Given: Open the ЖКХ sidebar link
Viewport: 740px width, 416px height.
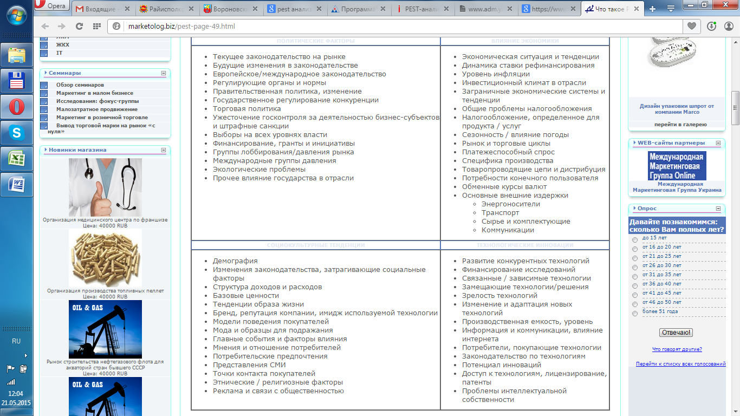Looking at the screenshot, I should 63,45.
